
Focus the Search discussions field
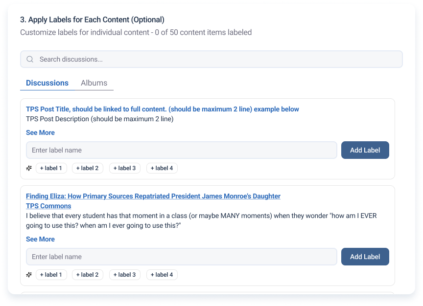click(211, 59)
